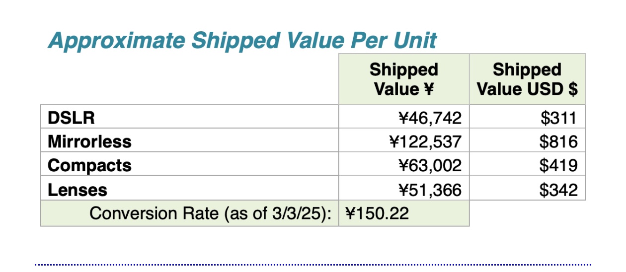Select the $816 cell
The height and width of the screenshot is (272, 626).
[527, 141]
